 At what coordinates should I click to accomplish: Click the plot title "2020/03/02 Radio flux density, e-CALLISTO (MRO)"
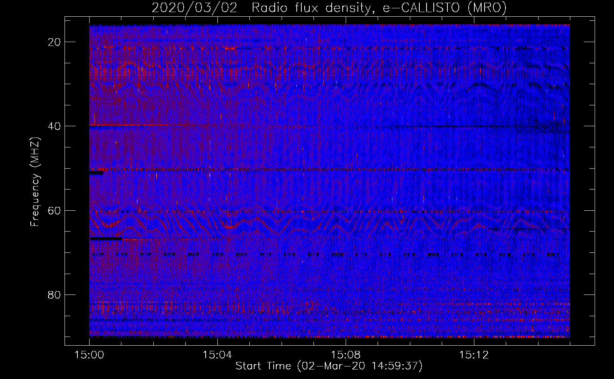click(x=329, y=8)
